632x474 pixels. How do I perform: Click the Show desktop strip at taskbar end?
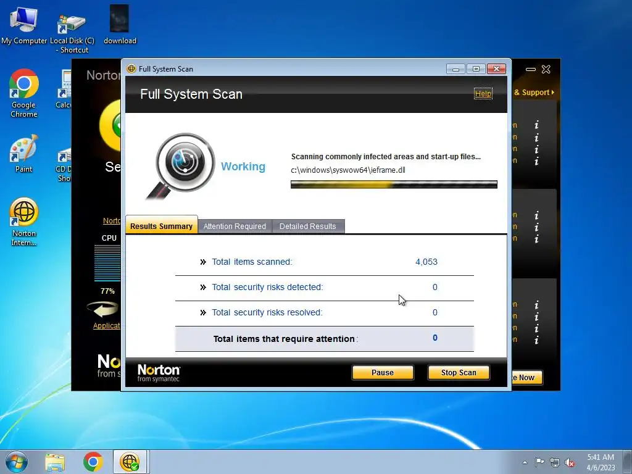[x=628, y=462]
